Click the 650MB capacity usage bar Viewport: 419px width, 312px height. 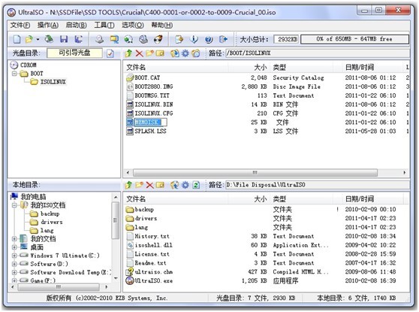click(354, 39)
